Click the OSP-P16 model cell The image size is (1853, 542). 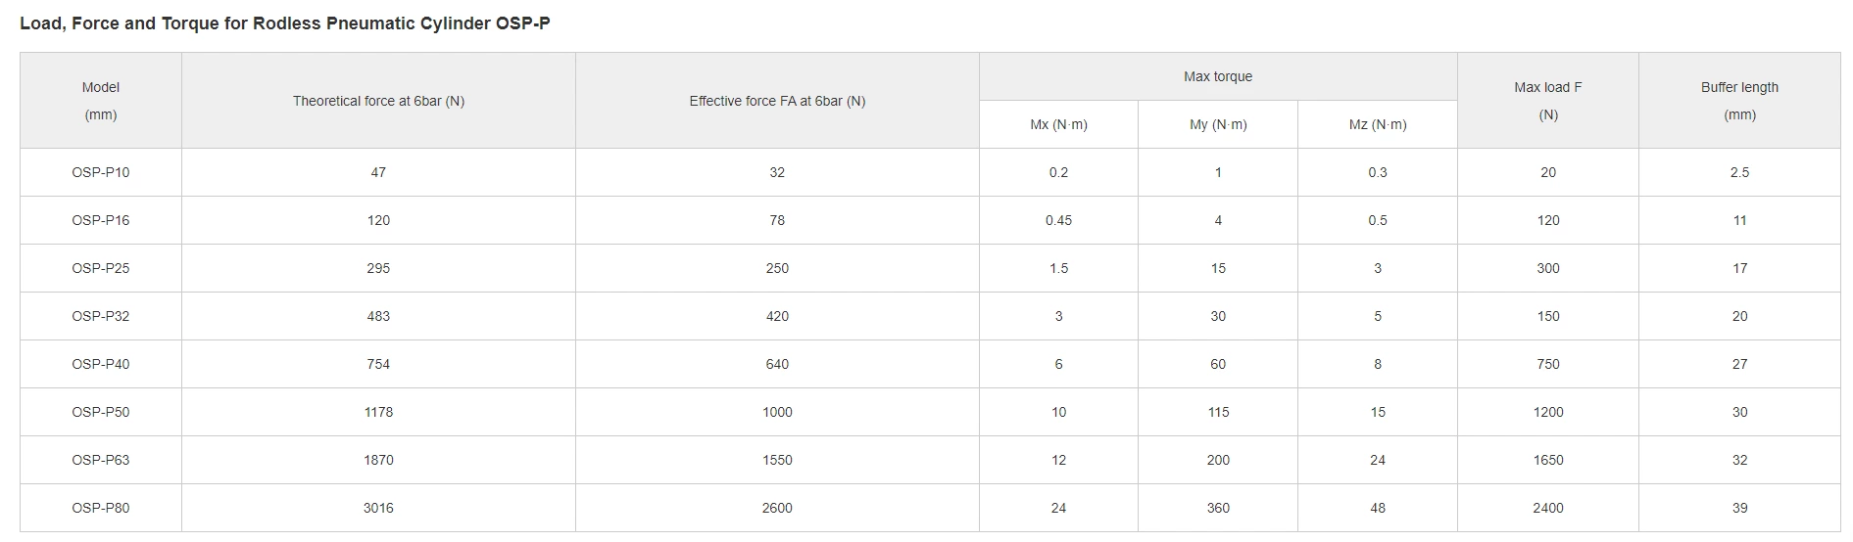point(101,220)
